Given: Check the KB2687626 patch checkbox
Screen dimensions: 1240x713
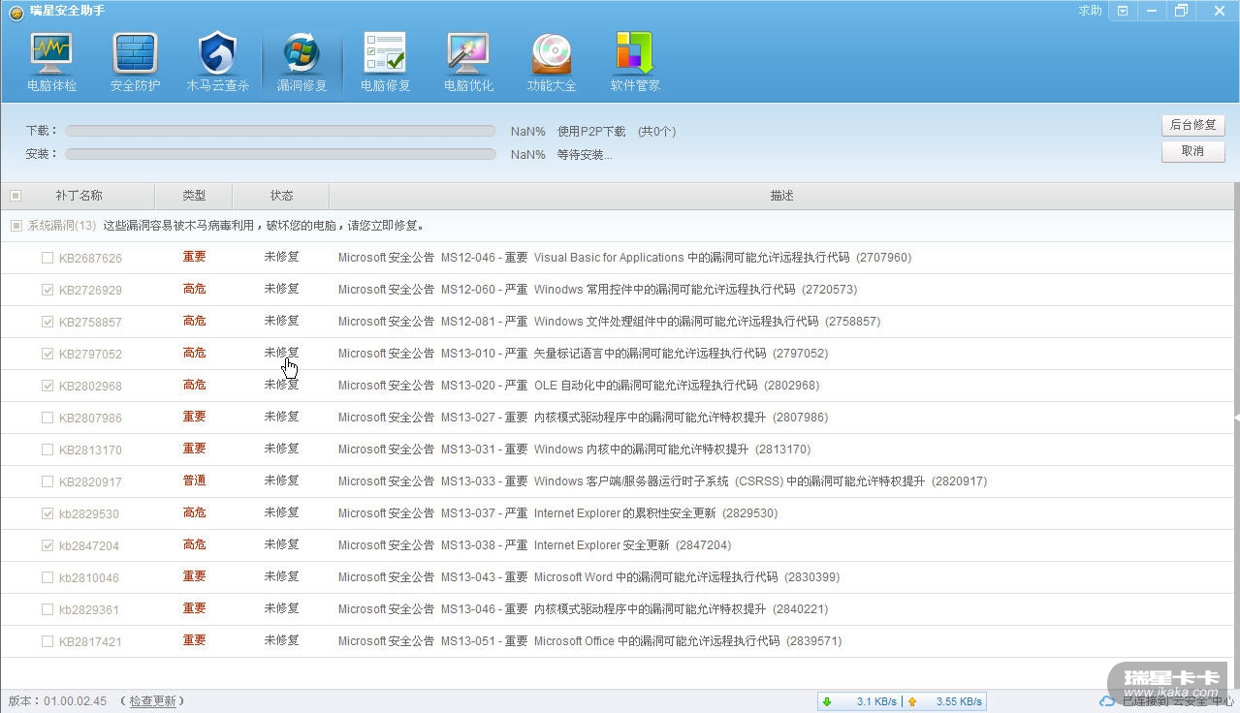Looking at the screenshot, I should click(x=48, y=258).
